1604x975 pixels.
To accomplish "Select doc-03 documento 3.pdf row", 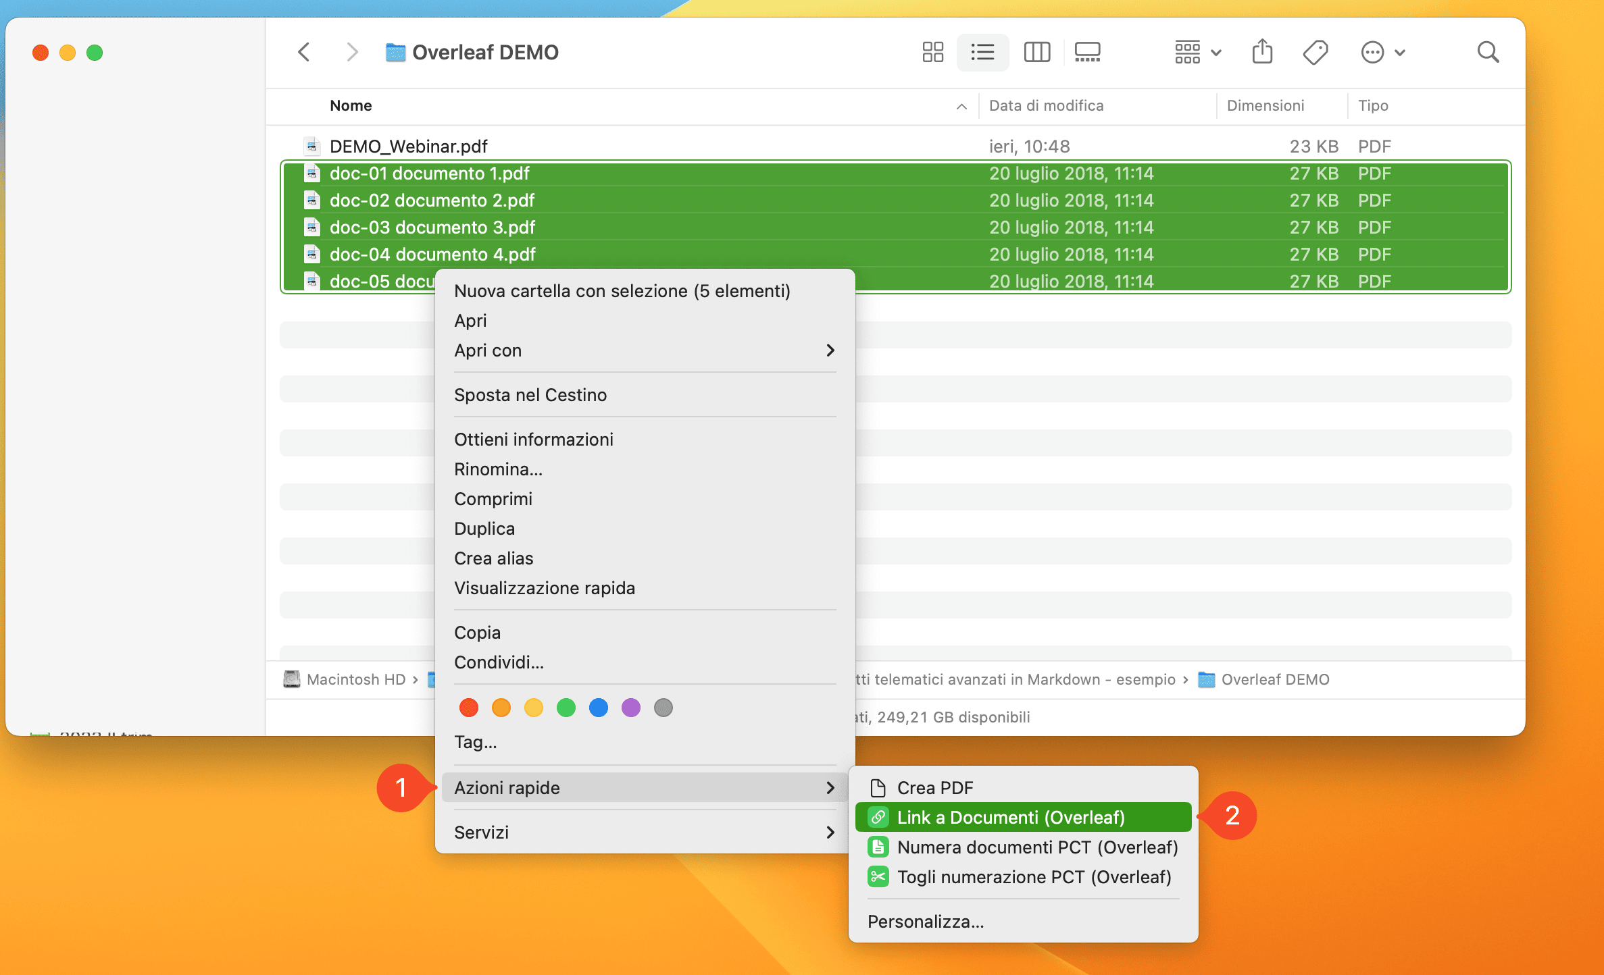I will (x=895, y=228).
